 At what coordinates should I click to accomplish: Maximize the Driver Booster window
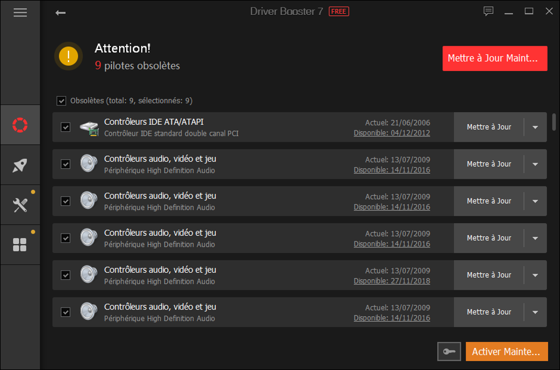coord(529,12)
